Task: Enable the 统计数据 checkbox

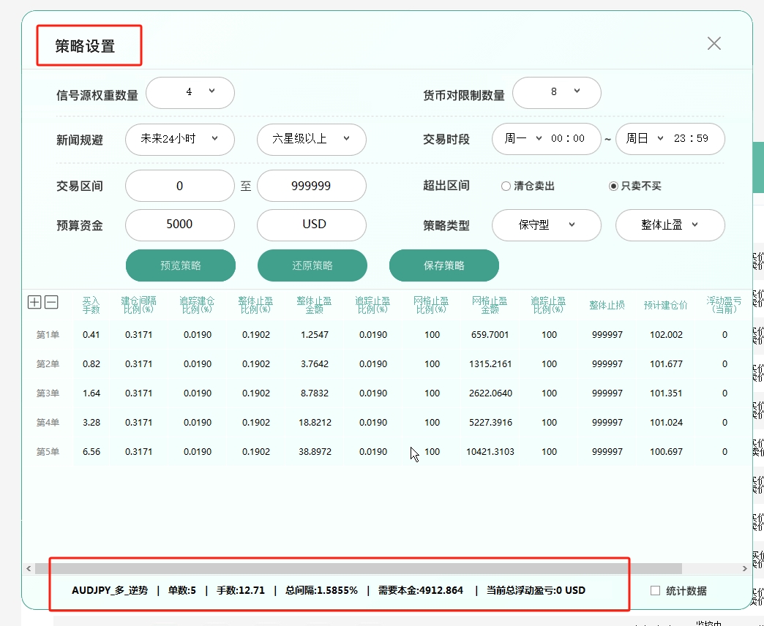Action: pyautogui.click(x=656, y=590)
